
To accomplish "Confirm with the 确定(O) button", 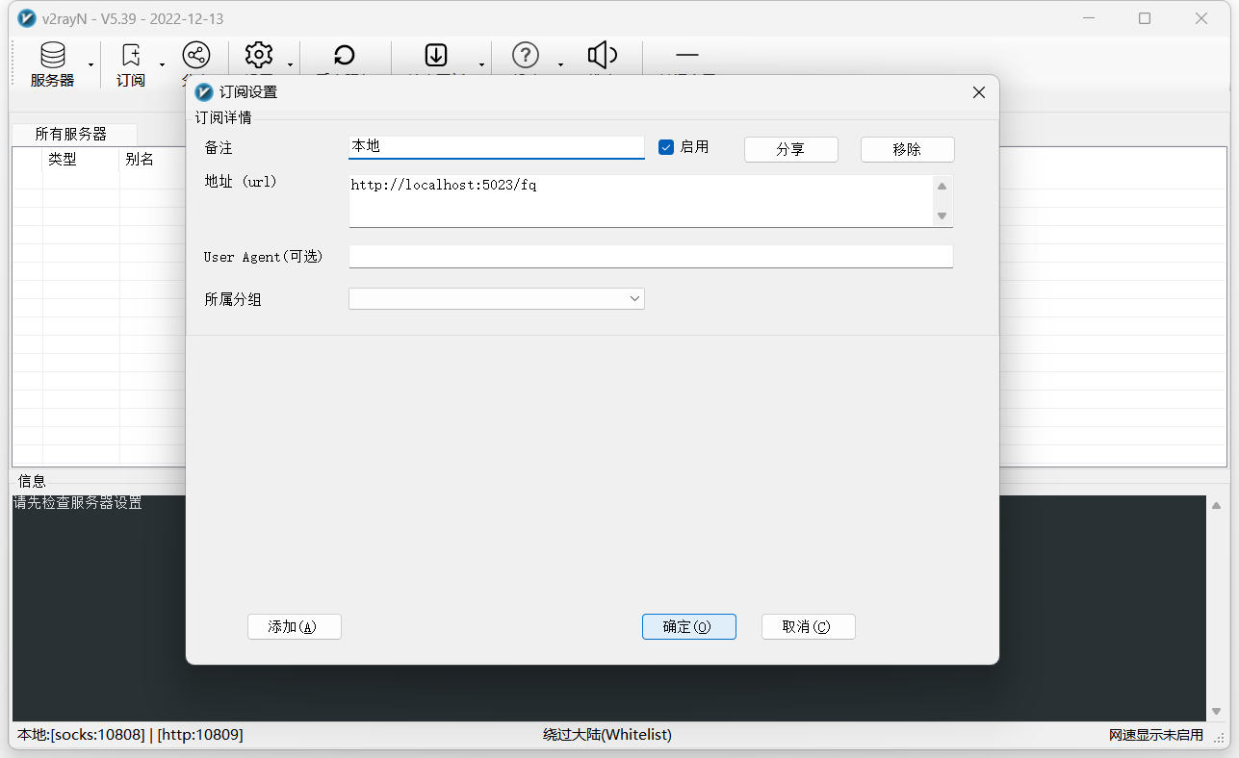I will pyautogui.click(x=689, y=626).
